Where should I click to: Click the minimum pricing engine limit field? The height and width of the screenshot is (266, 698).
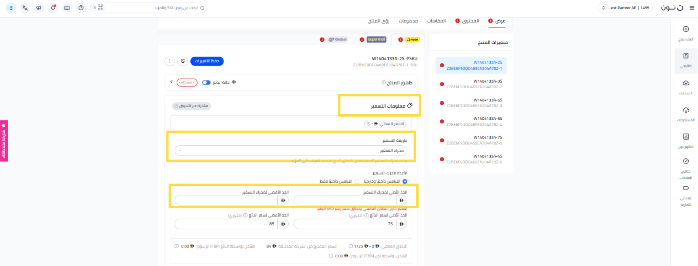click(345, 200)
